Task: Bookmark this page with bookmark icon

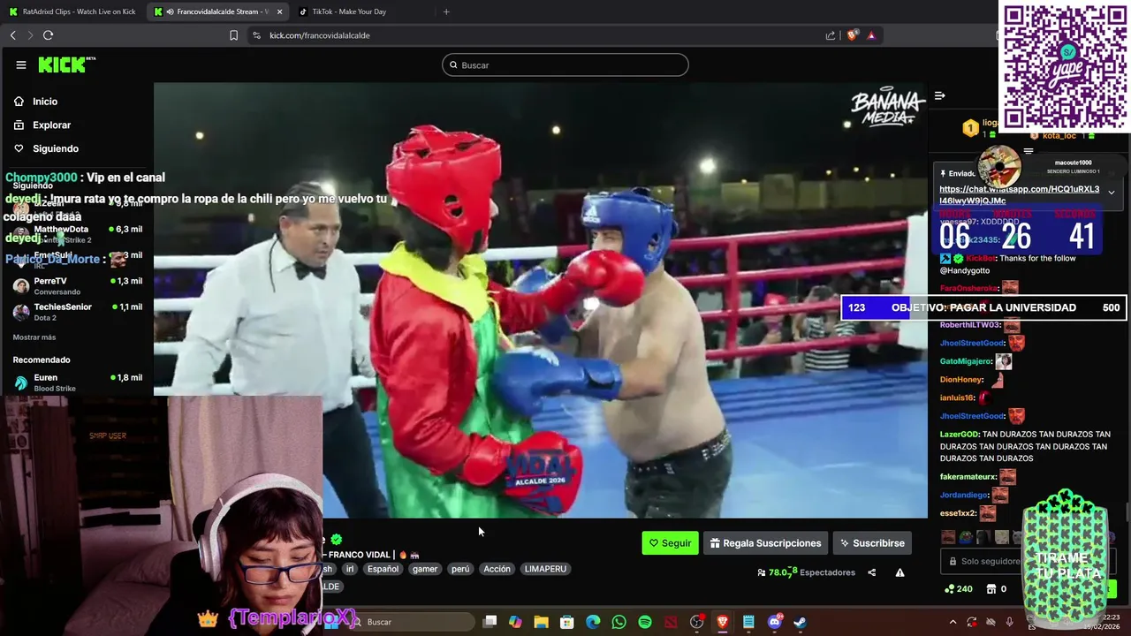Action: click(x=233, y=35)
